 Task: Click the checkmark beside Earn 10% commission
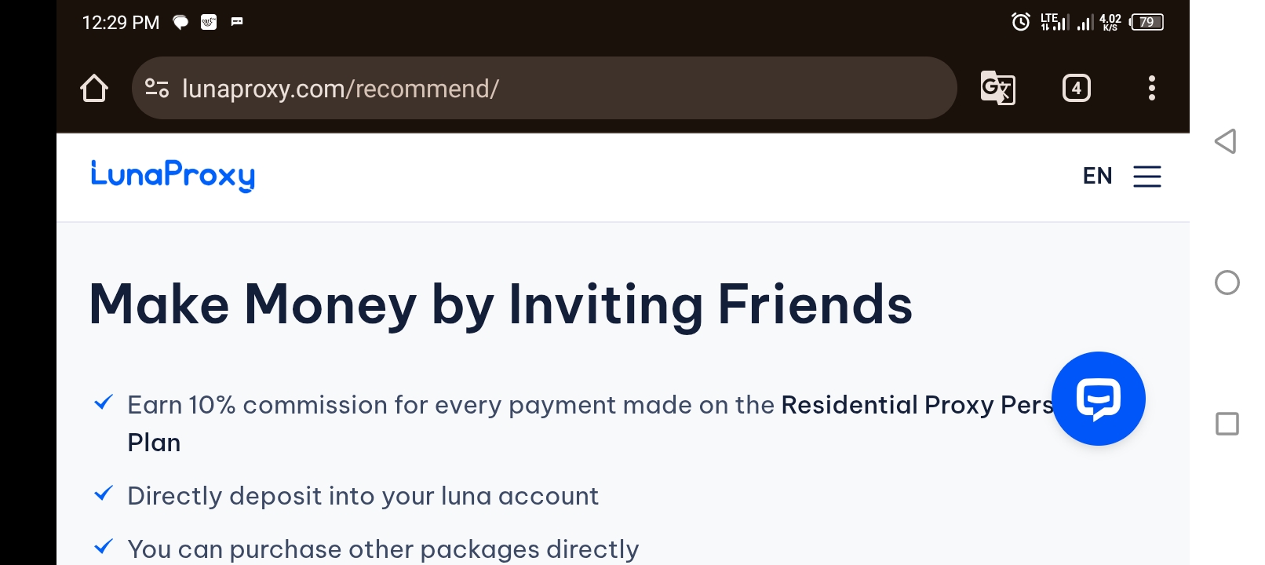[x=104, y=403]
